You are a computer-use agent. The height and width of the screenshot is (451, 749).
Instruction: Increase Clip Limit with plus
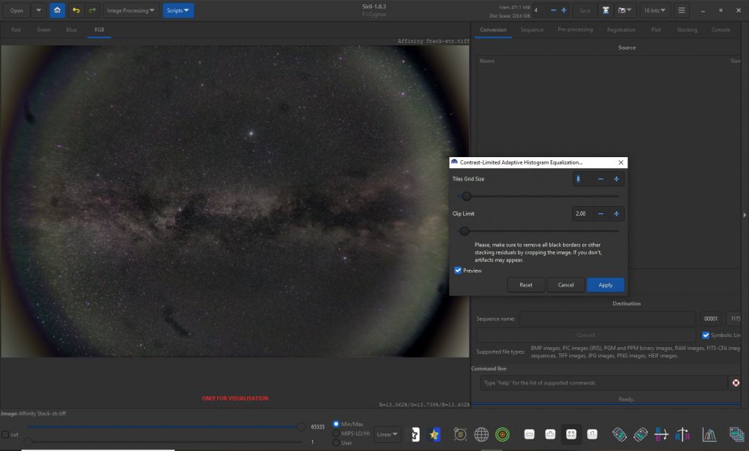click(616, 214)
